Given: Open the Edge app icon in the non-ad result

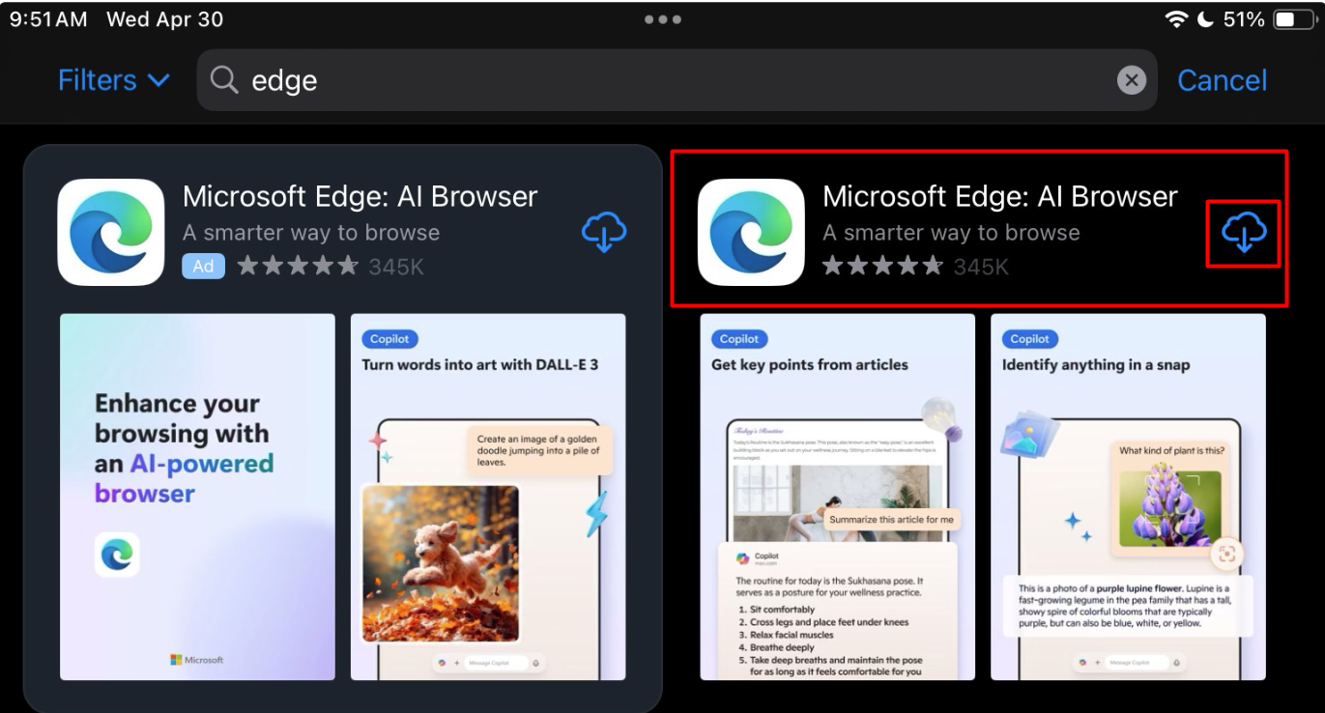Looking at the screenshot, I should 751,232.
